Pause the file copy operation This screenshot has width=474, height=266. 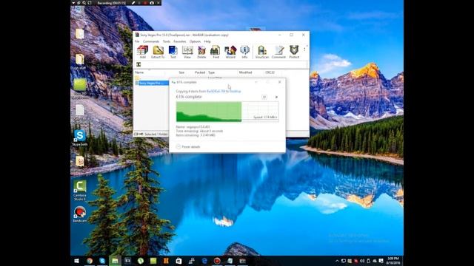264,97
